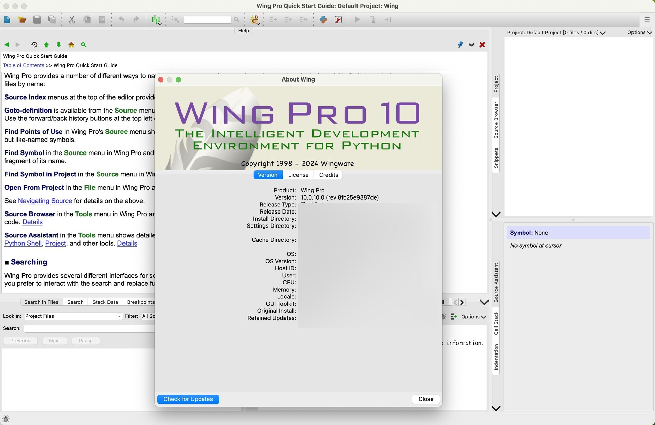Click the blue pin icon in help panel
Viewport: 655px width, 425px height.
[x=460, y=45]
